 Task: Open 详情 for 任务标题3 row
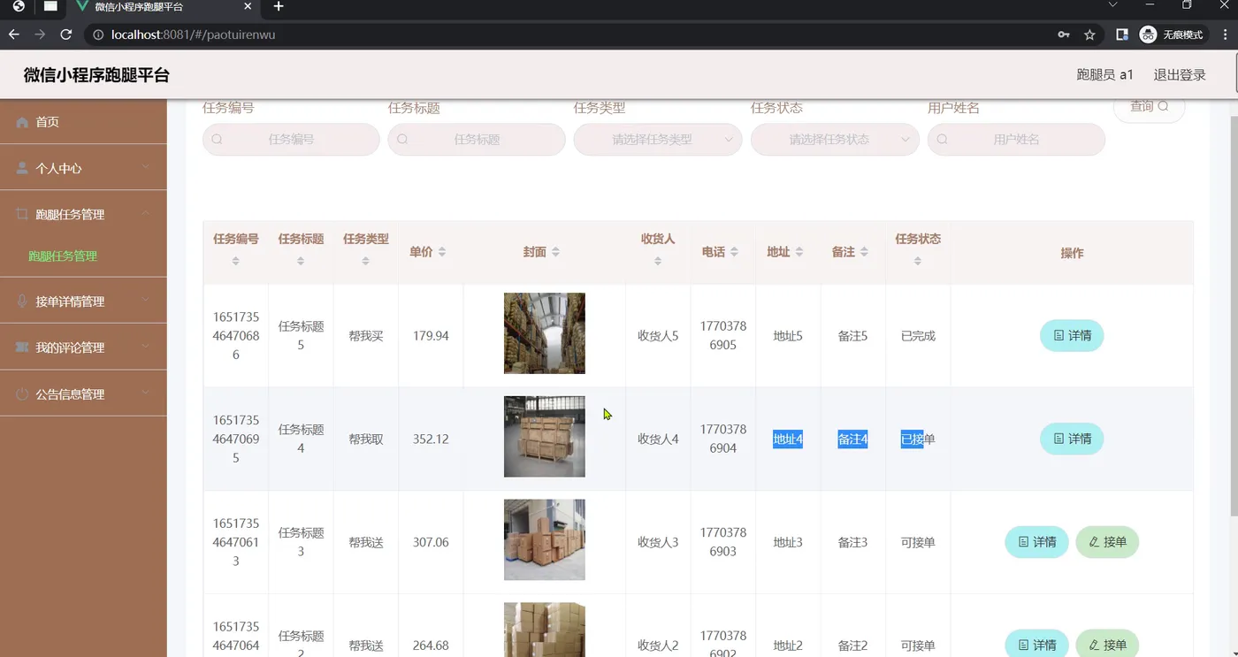(1036, 542)
